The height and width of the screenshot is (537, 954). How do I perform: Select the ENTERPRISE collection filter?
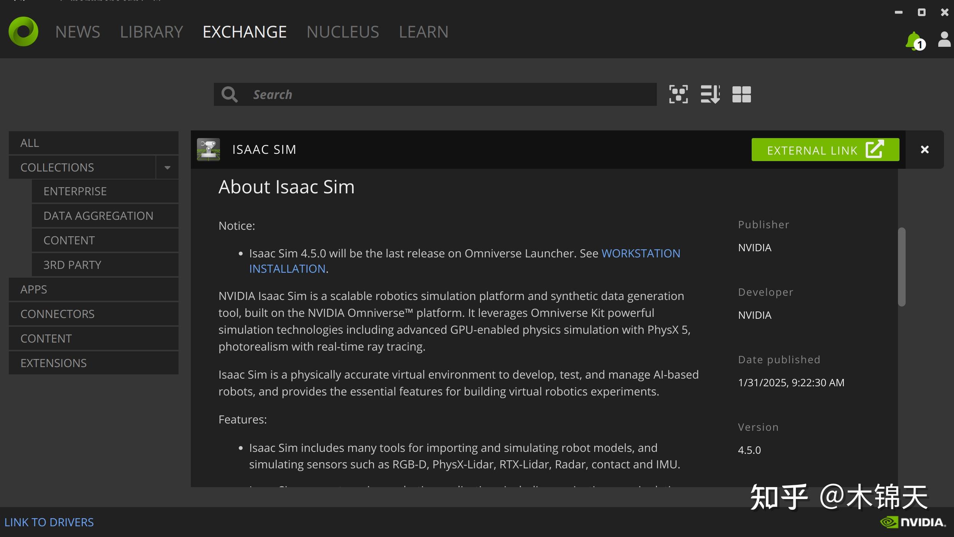click(75, 191)
